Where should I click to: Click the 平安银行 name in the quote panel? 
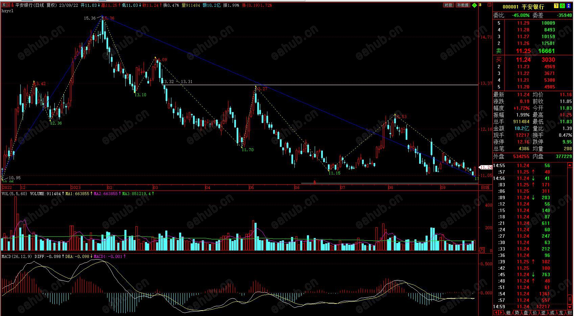click(x=533, y=7)
